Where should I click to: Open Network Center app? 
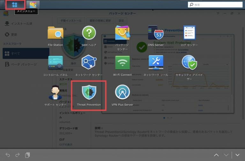89,66
